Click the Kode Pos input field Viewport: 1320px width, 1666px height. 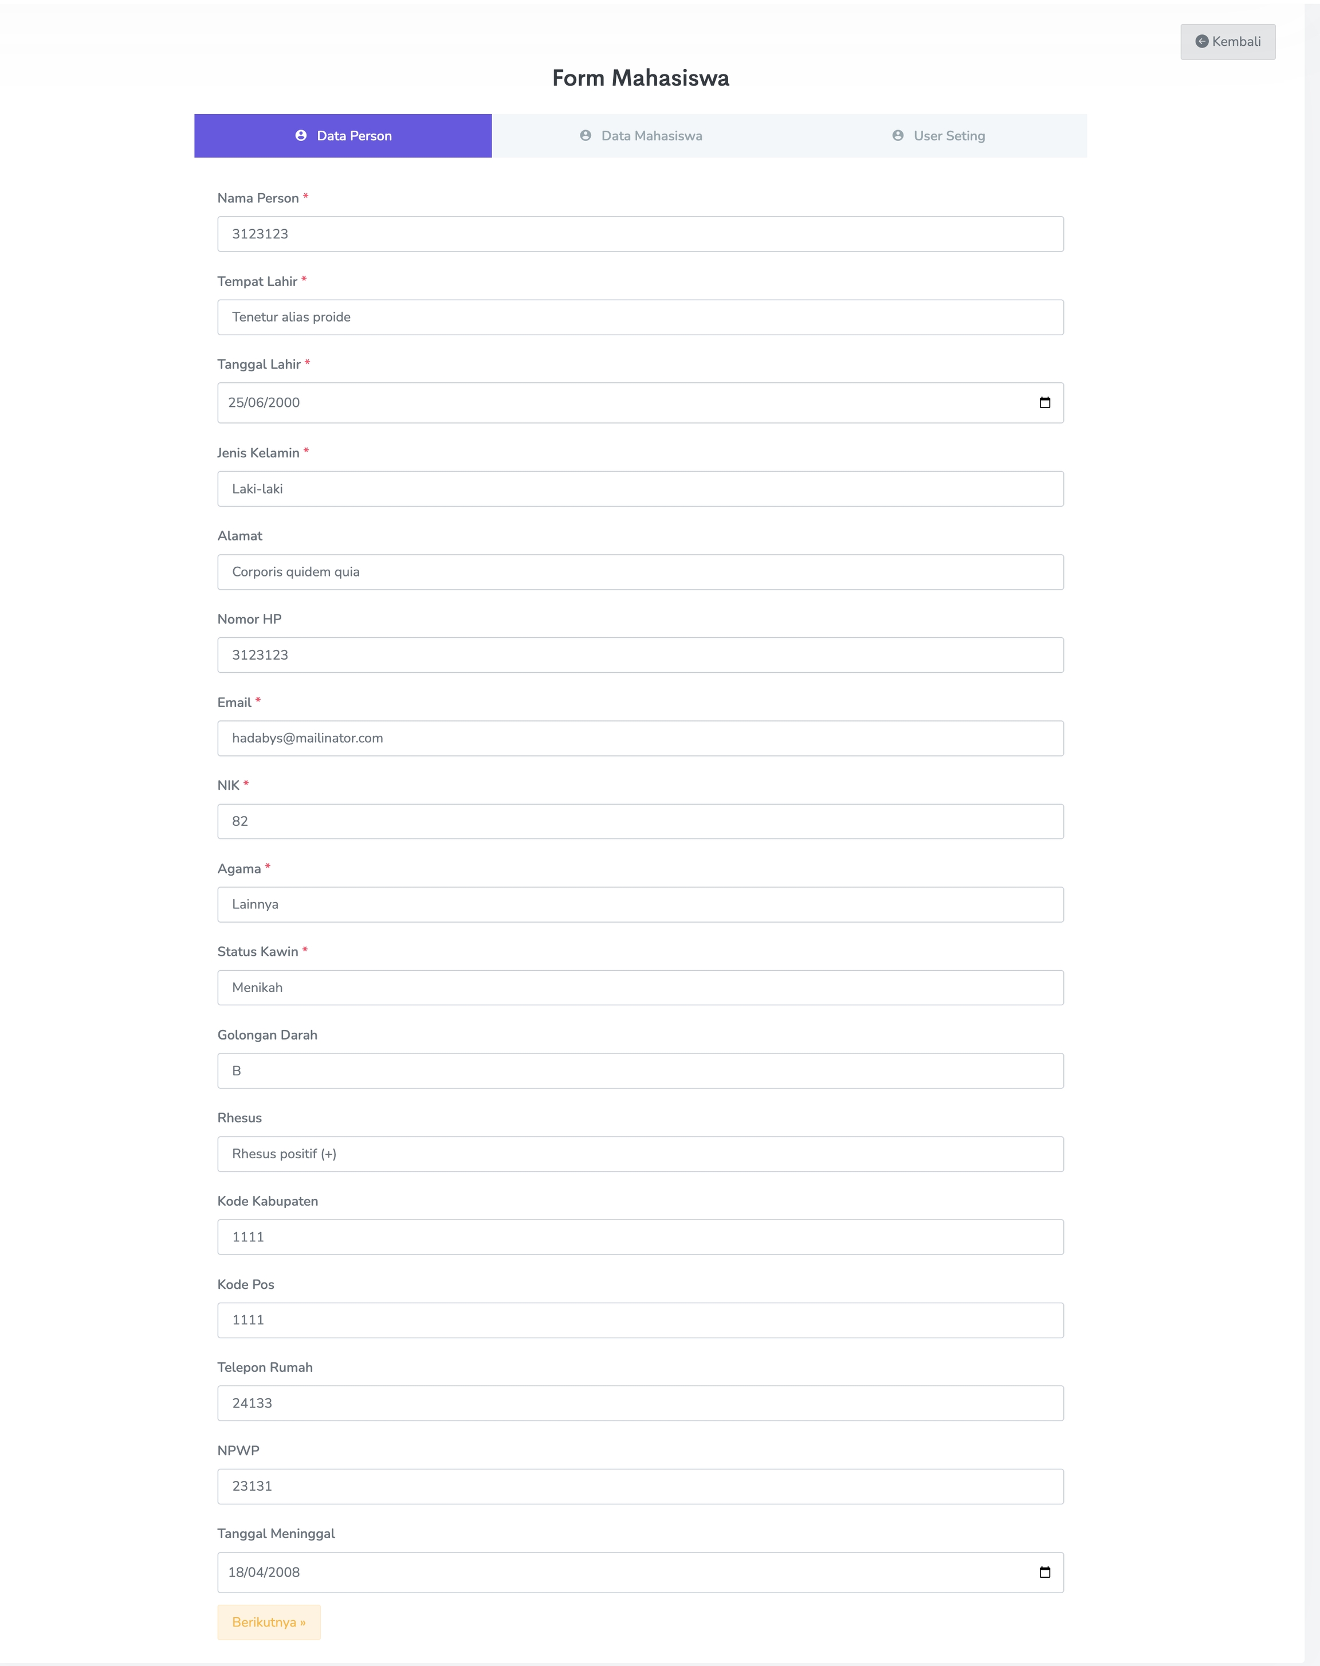[639, 1320]
